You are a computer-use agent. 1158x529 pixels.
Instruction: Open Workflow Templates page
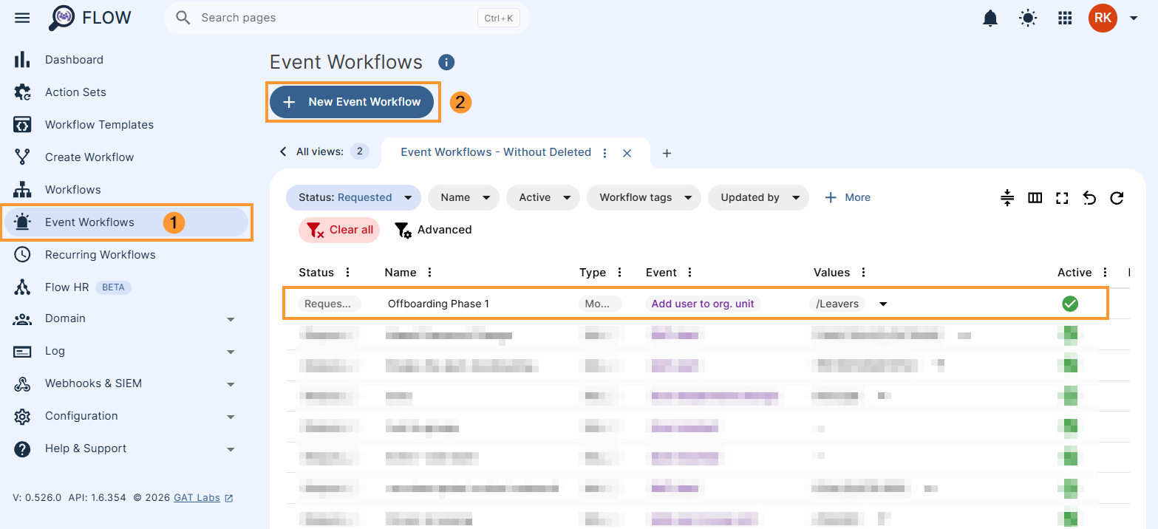(126, 125)
